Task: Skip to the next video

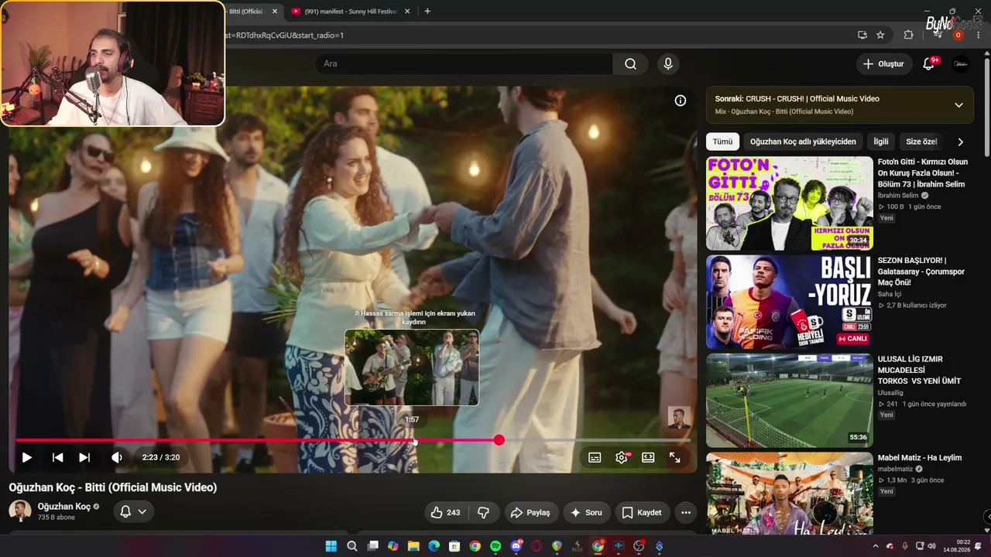Action: 84,457
